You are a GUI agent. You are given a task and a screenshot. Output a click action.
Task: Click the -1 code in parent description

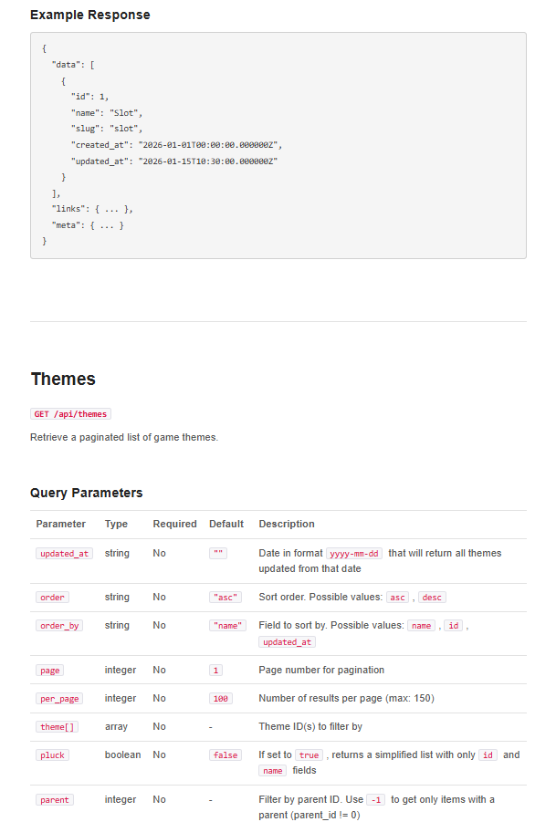pyautogui.click(x=375, y=800)
